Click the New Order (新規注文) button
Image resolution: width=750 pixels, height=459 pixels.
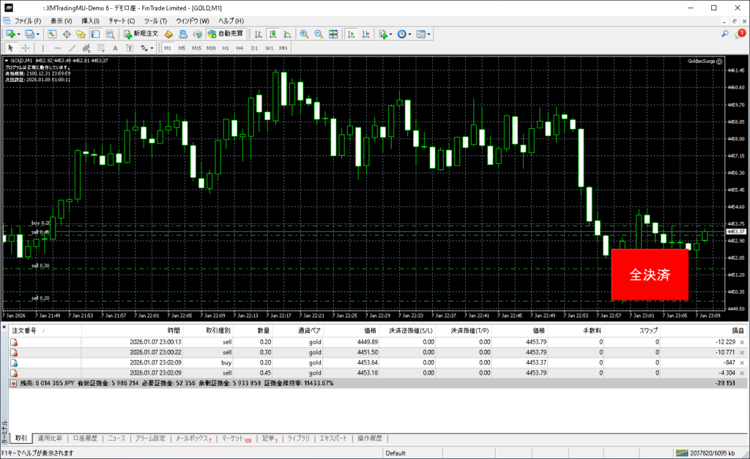(x=141, y=34)
